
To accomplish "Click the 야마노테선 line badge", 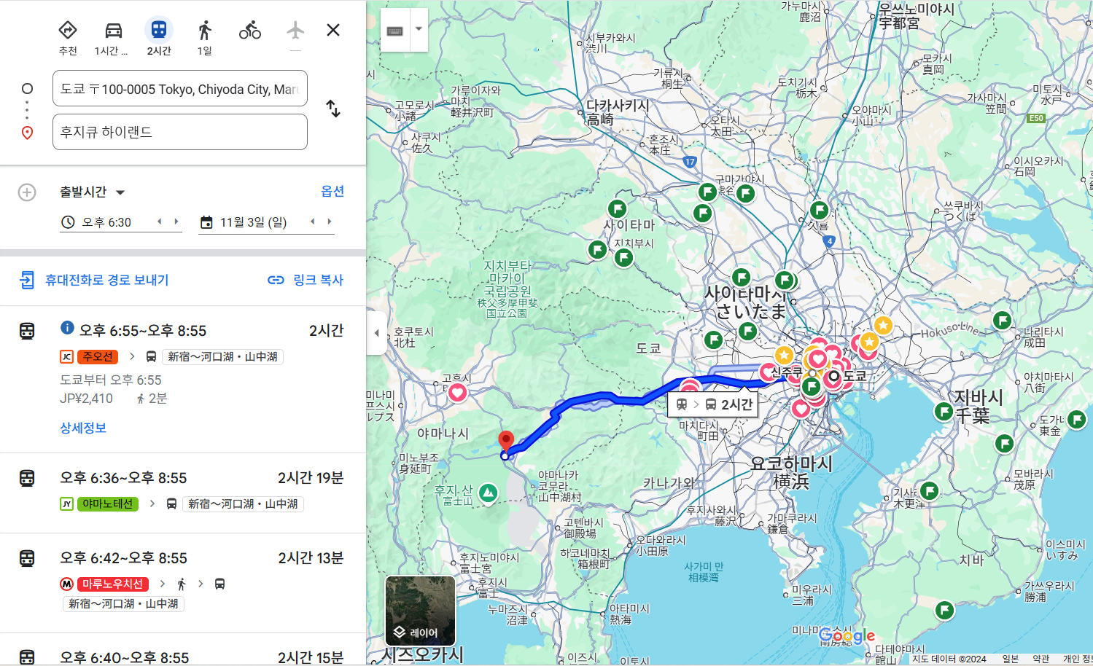I will pos(107,504).
